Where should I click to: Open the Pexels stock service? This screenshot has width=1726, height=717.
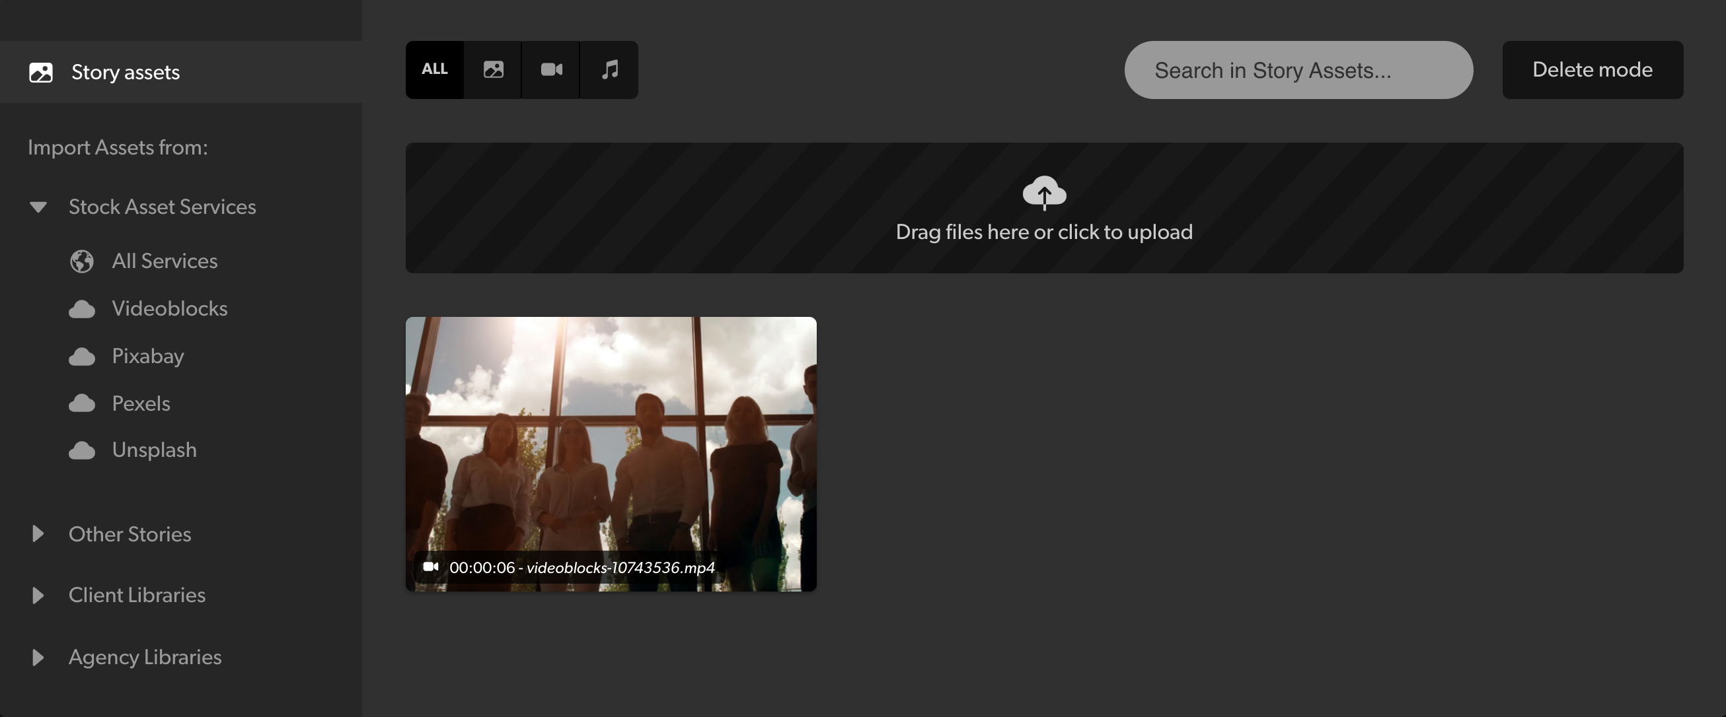coord(141,403)
